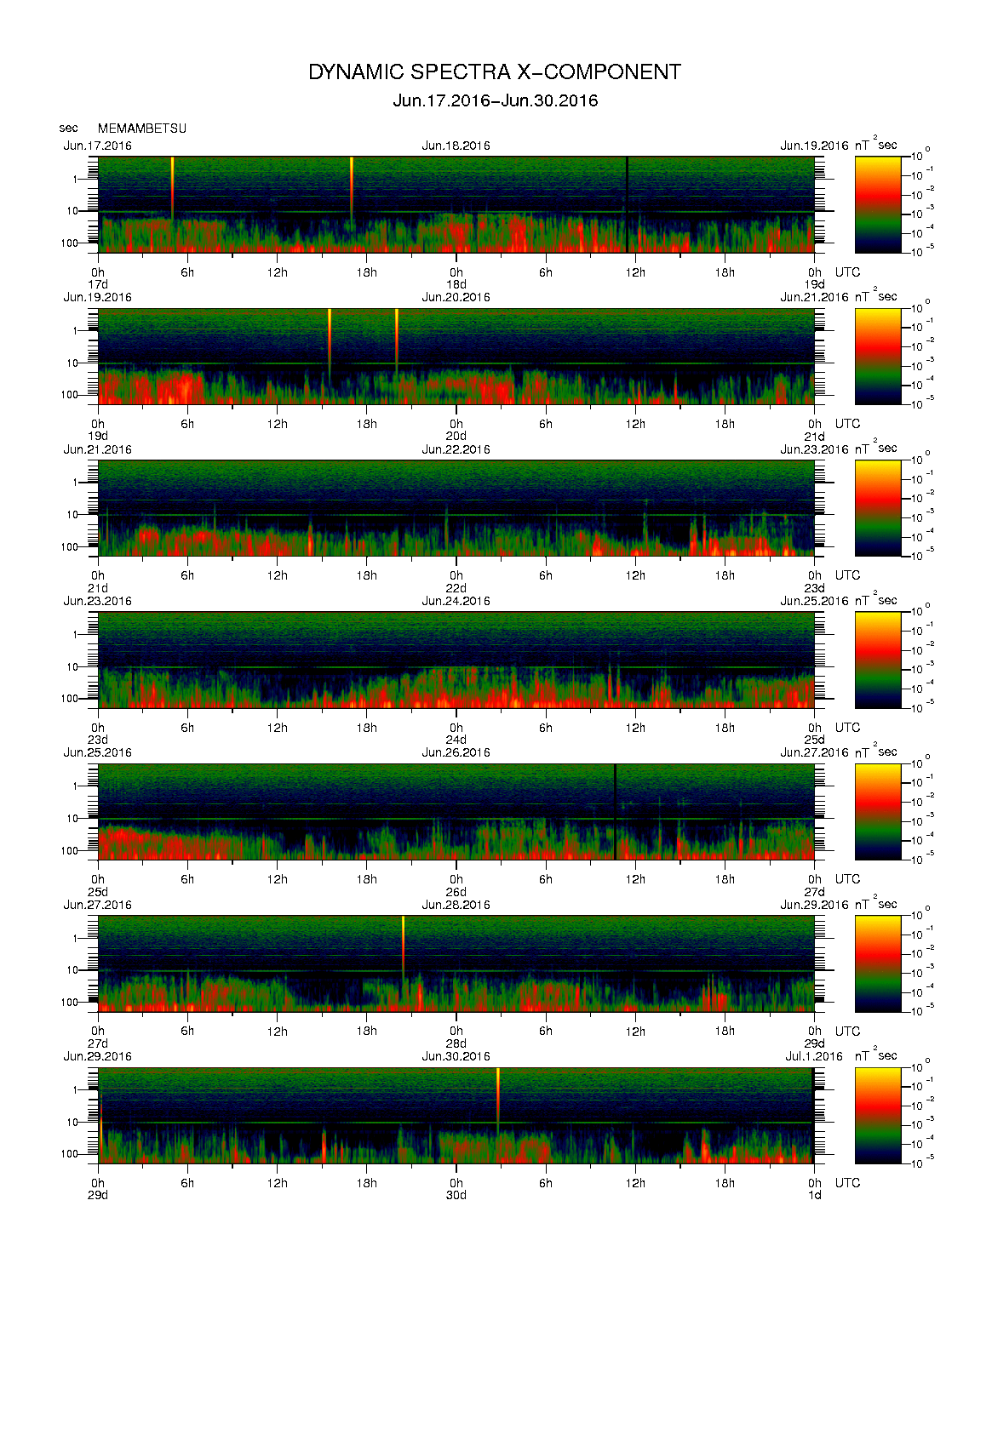
Task: Click the Jun.21–Jun.23 spectrogram panel
Action: (x=456, y=508)
